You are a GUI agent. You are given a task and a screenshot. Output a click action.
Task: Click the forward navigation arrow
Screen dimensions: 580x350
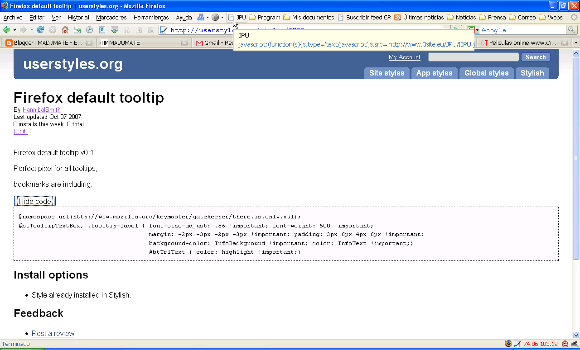24,30
